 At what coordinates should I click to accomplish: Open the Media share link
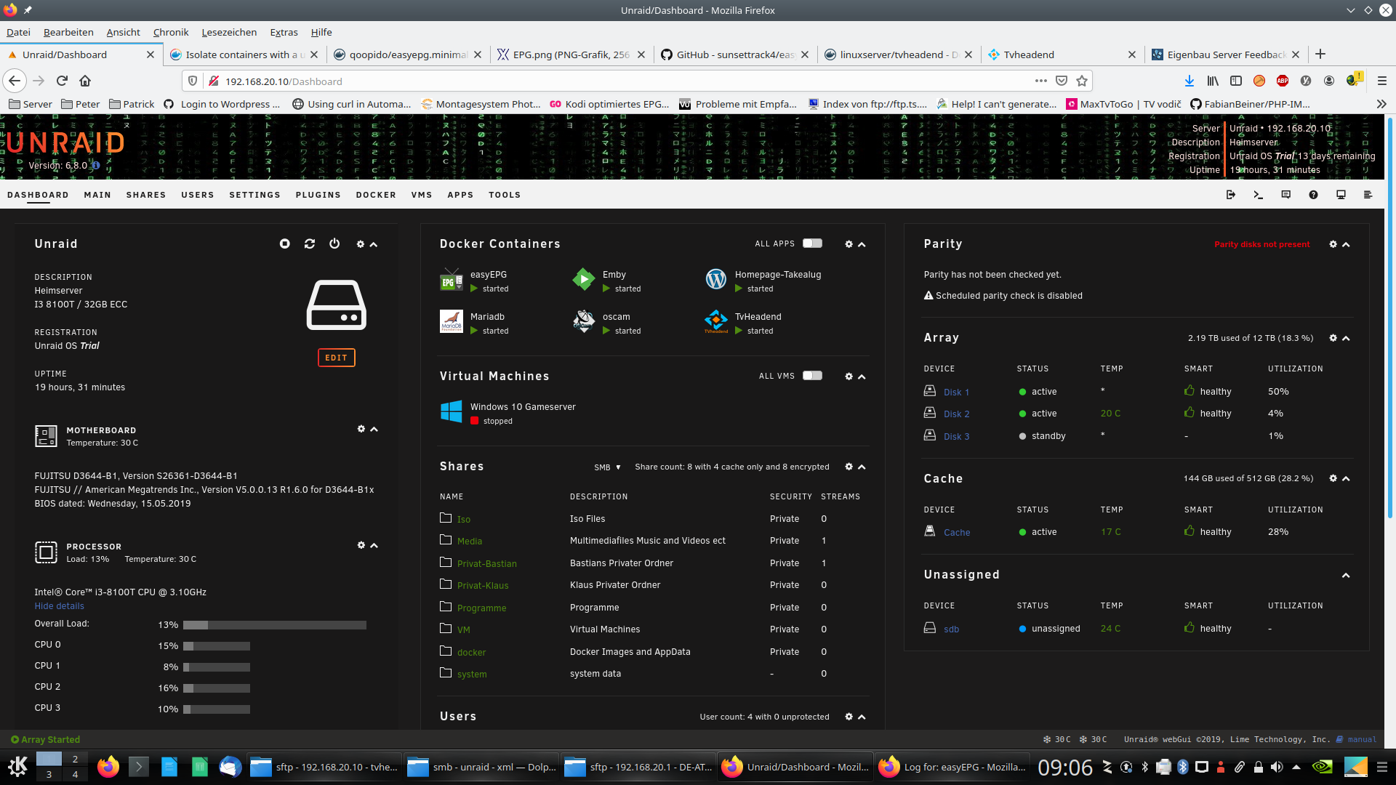click(x=470, y=541)
